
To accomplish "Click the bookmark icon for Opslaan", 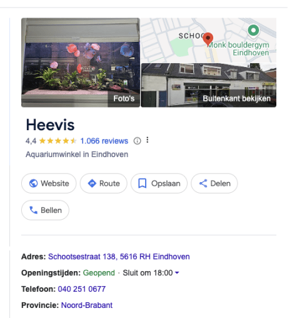I will point(143,183).
